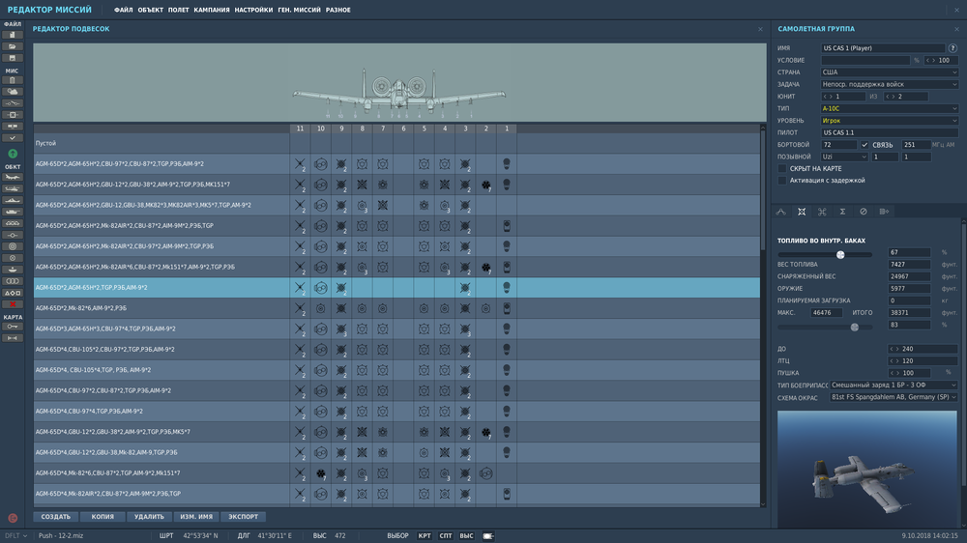The height and width of the screenshot is (543, 967).
Task: Enable the СКРЫТ НА КАРТЕ checkbox
Action: [x=782, y=168]
